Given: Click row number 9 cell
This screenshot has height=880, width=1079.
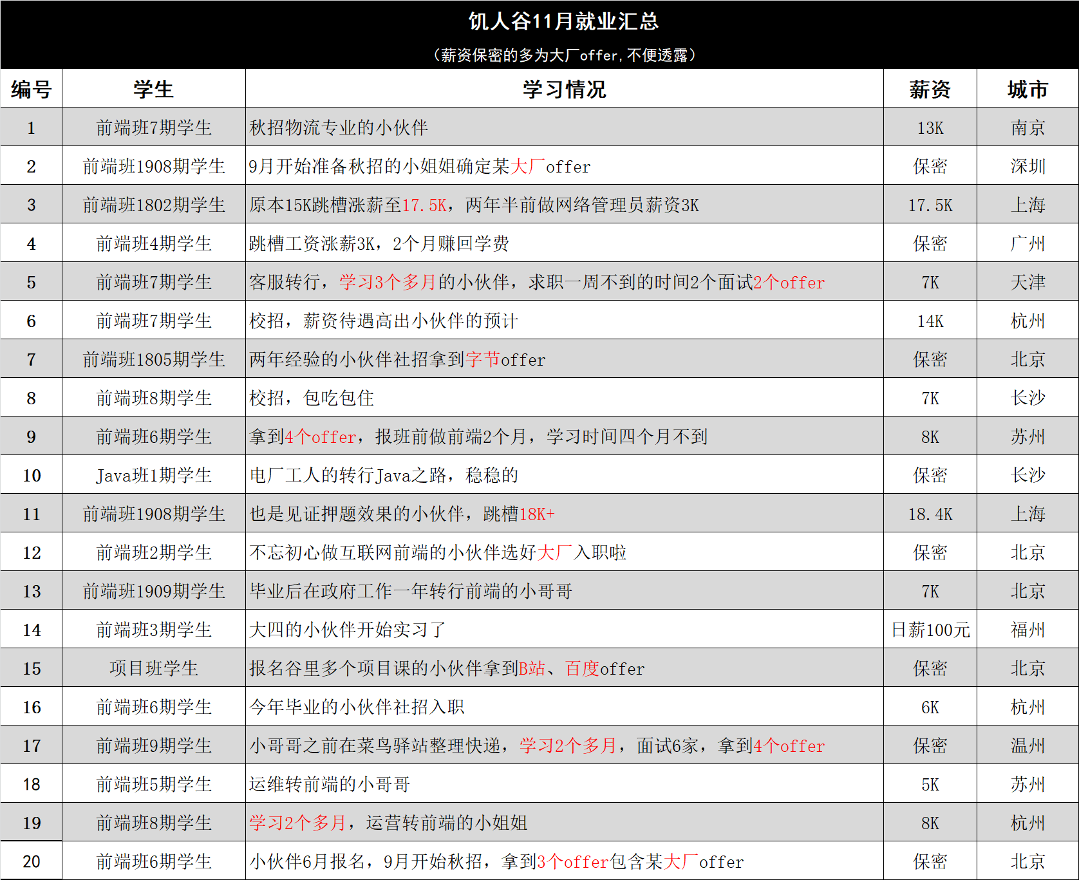Looking at the screenshot, I should (x=31, y=436).
